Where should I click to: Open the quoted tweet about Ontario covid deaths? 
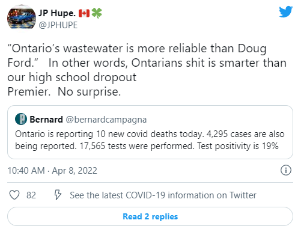point(150,132)
